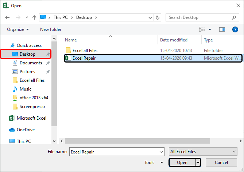
Task: Open All Excel Files type filter
Action: pyautogui.click(x=203, y=152)
